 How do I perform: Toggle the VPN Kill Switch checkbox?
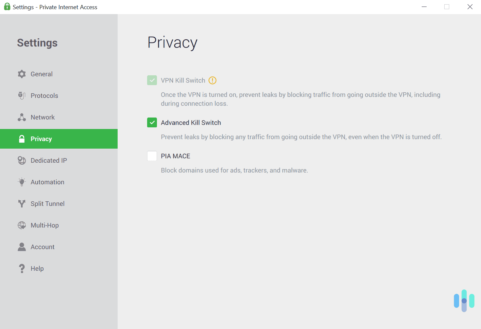tap(152, 81)
